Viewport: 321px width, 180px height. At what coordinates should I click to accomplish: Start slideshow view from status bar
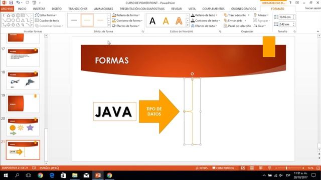pos(270,168)
